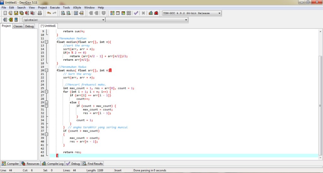Click the Compile icon with four colored squares
Viewport: 323px width, 173px height.
(x=112, y=13)
